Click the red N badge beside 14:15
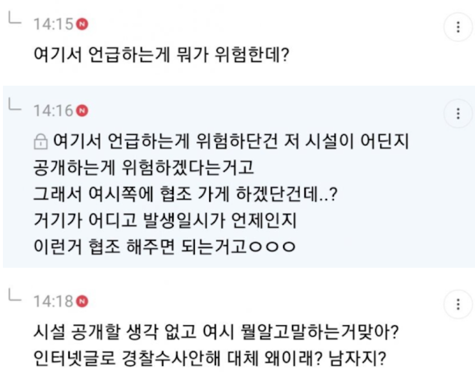475x380 pixels. [83, 24]
